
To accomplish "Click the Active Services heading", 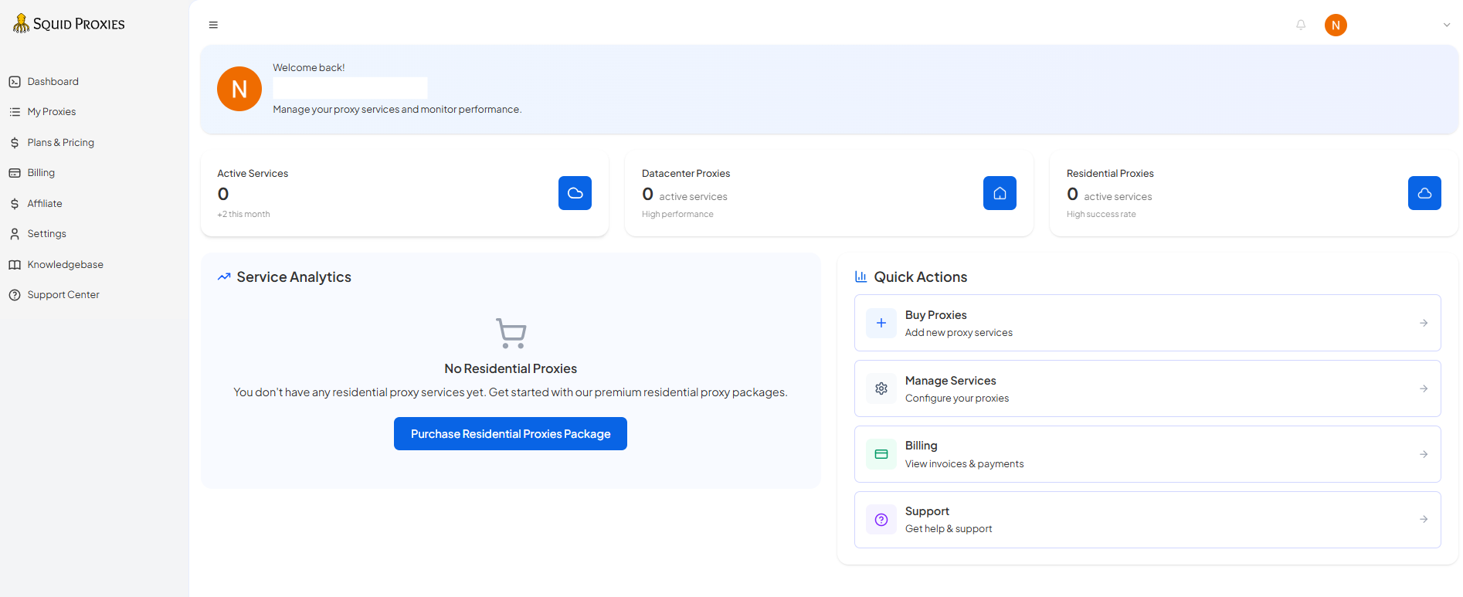I will 253,174.
